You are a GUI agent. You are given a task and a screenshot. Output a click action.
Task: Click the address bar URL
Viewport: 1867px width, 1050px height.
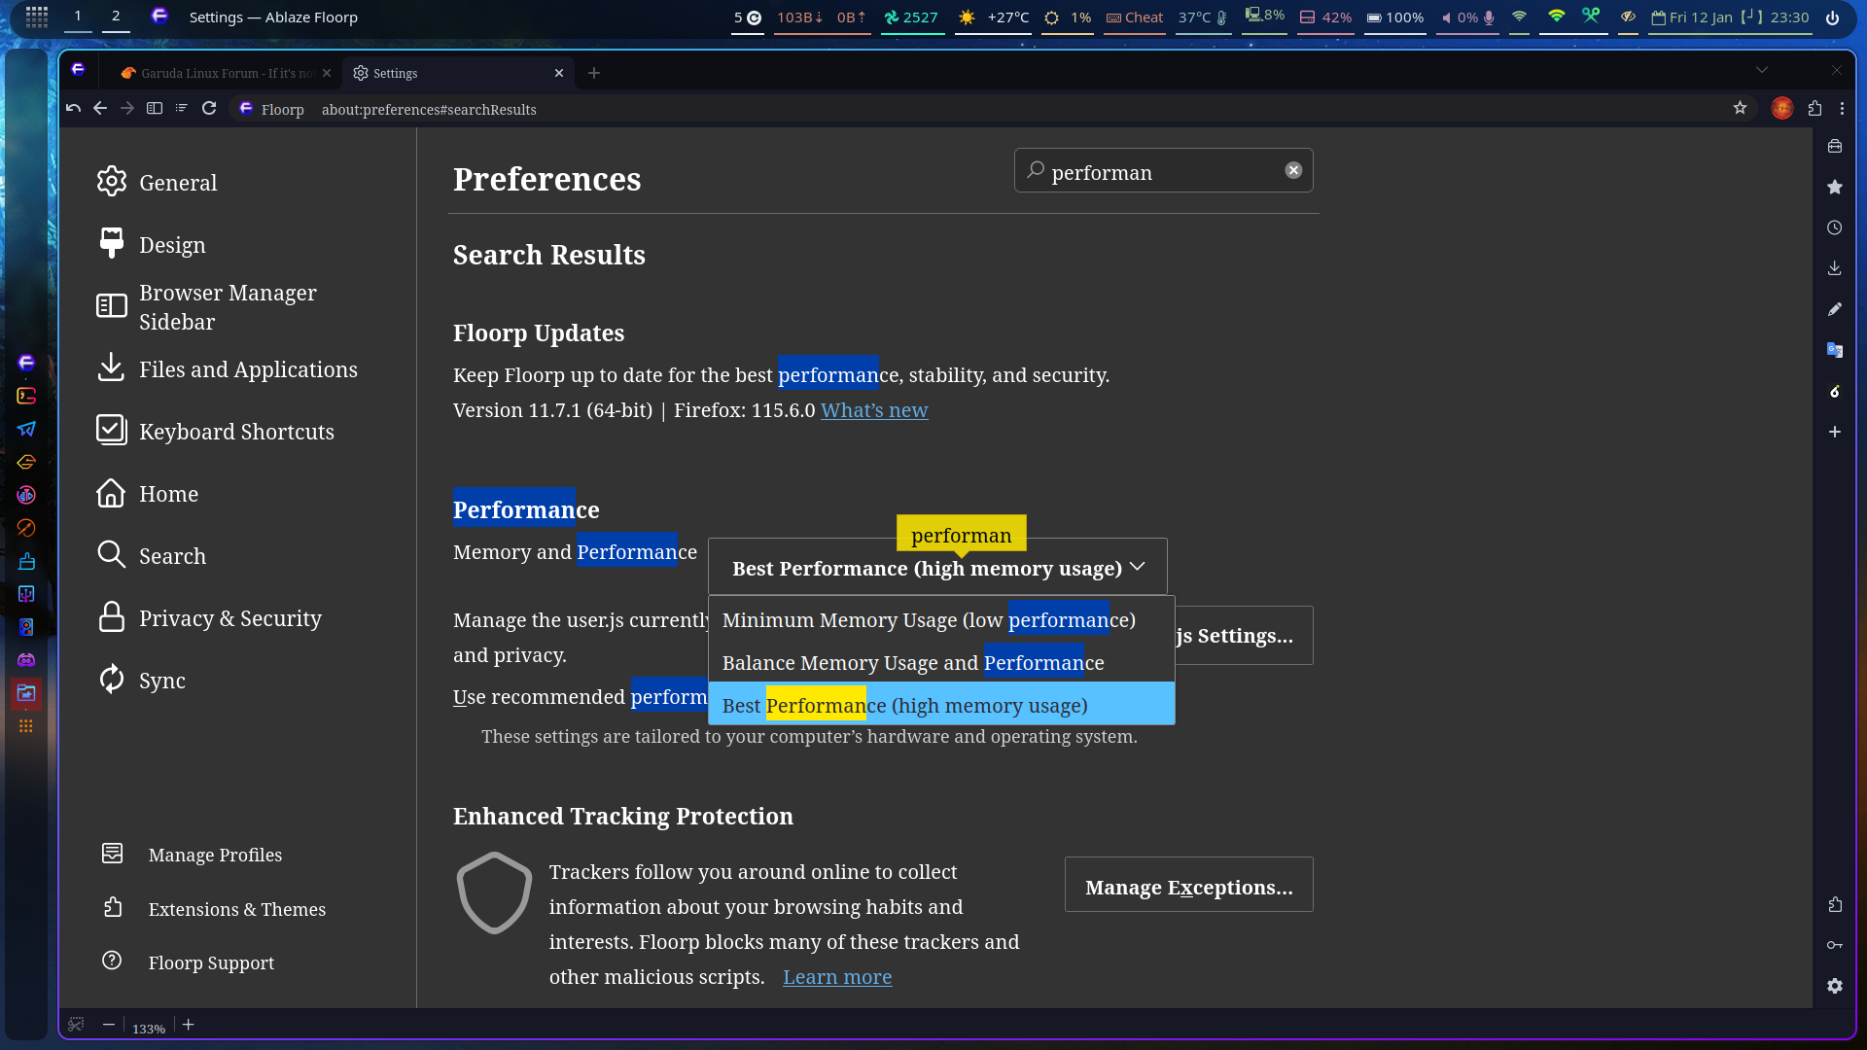coord(429,110)
